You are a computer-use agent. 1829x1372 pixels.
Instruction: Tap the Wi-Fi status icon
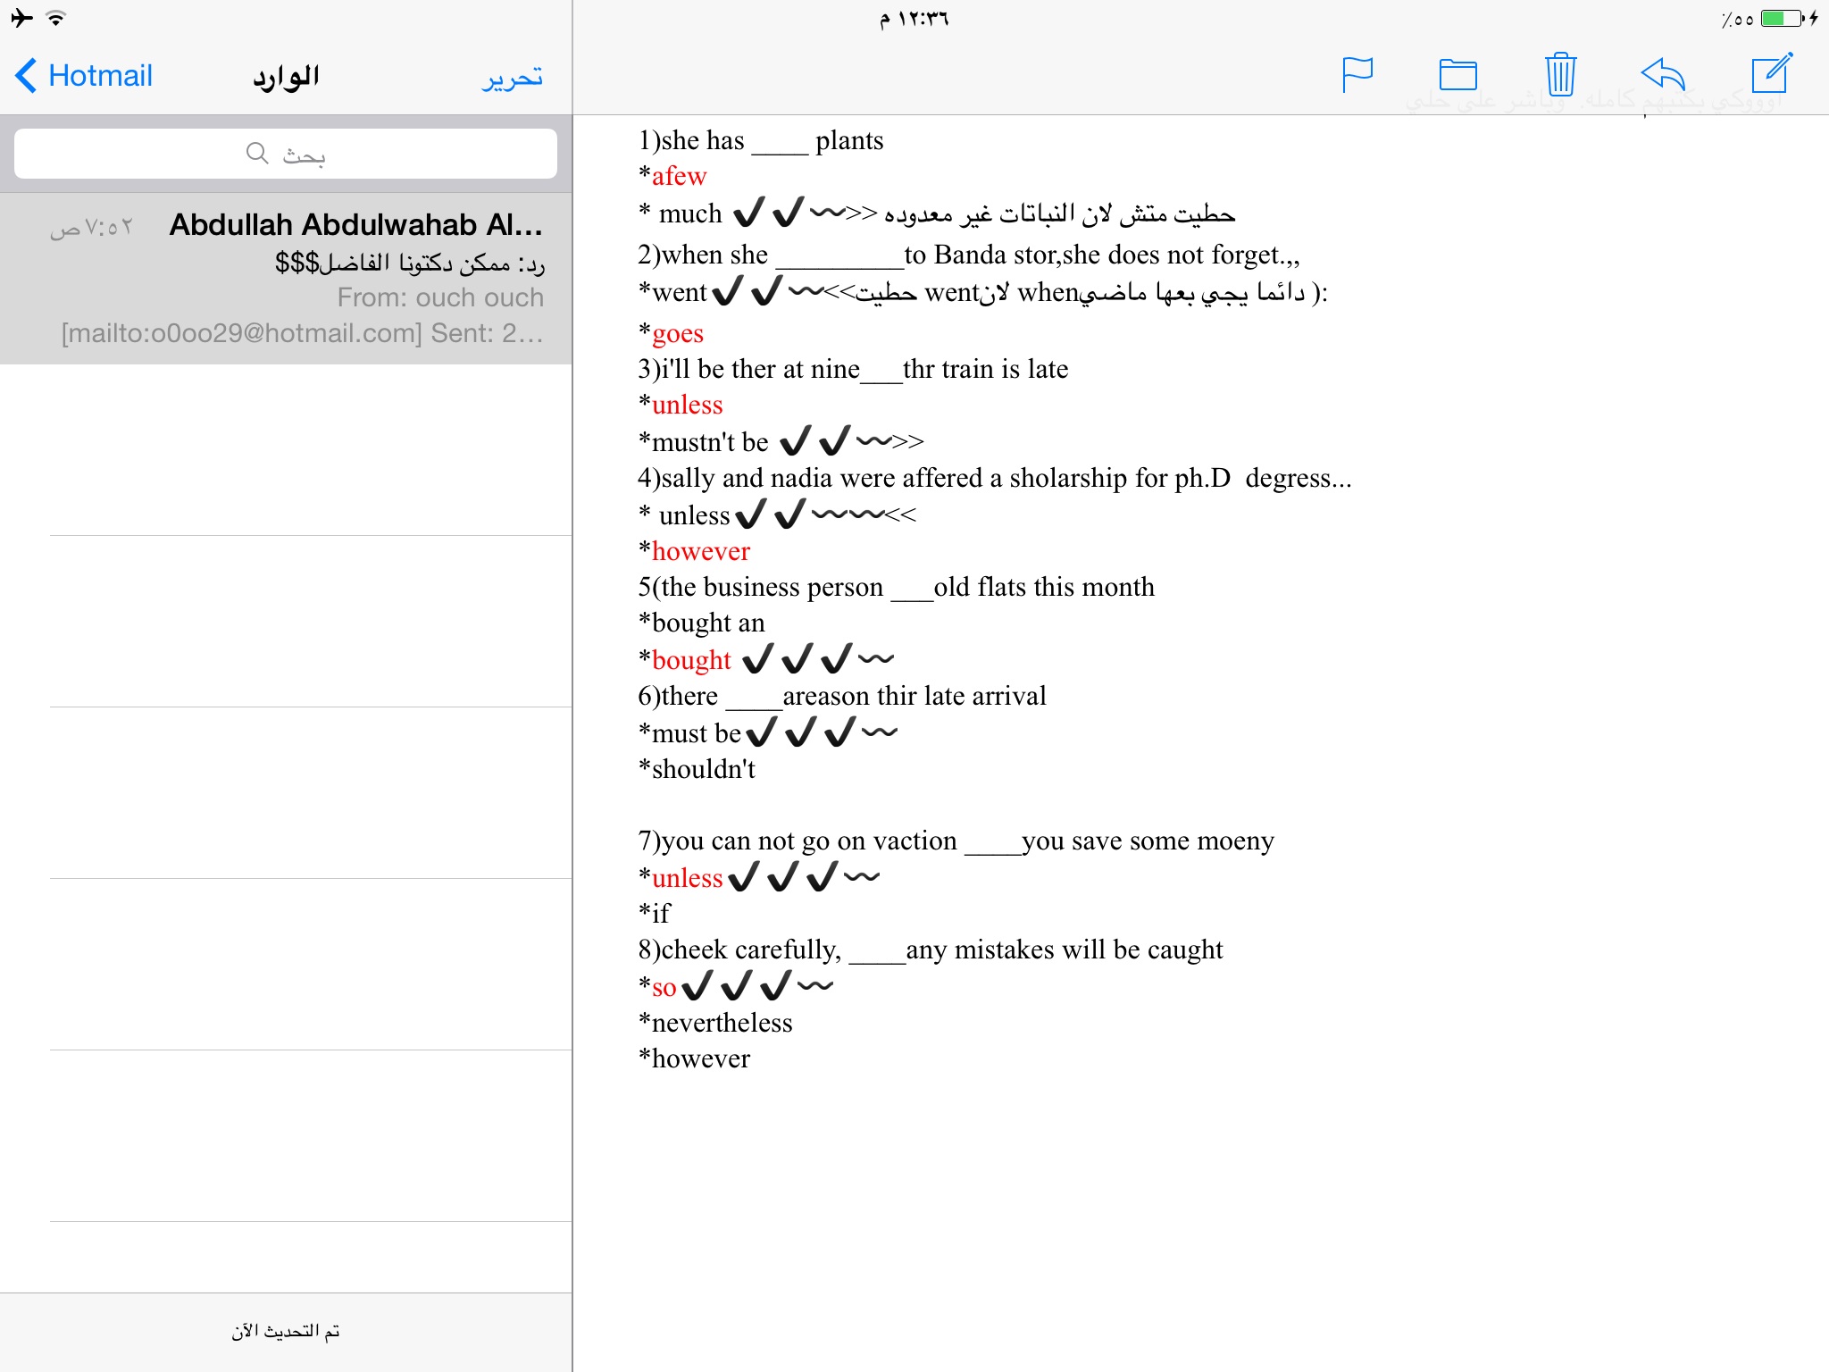coord(55,18)
